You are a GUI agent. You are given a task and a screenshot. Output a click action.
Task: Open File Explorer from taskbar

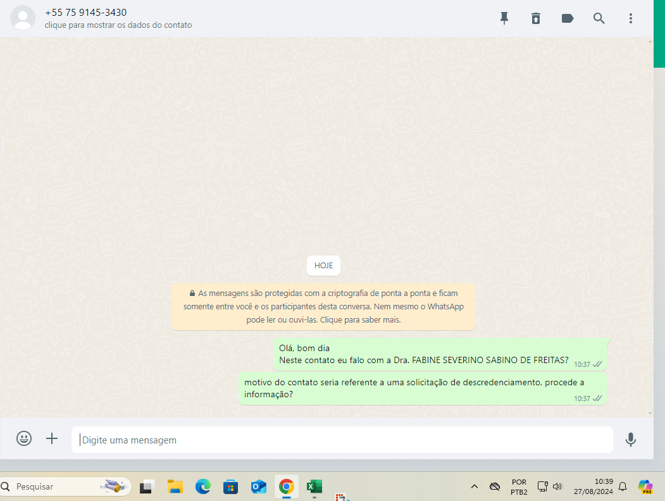(x=175, y=486)
